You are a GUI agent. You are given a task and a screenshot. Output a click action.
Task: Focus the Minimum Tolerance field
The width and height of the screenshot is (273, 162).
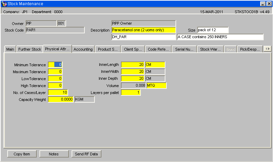[x=55, y=65]
